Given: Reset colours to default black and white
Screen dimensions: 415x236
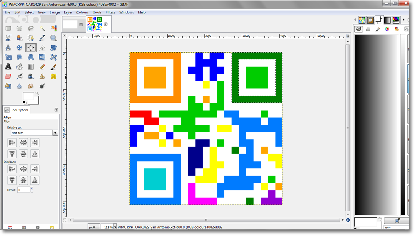Looking at the screenshot, I should 24,102.
